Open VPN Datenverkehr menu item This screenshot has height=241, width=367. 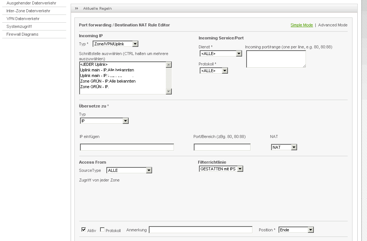click(23, 19)
